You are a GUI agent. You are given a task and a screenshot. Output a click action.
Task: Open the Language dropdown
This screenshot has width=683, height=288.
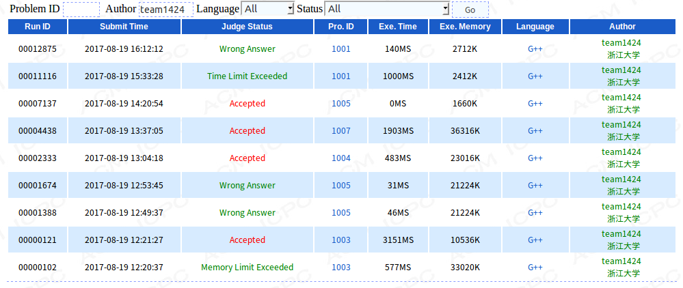(x=268, y=10)
